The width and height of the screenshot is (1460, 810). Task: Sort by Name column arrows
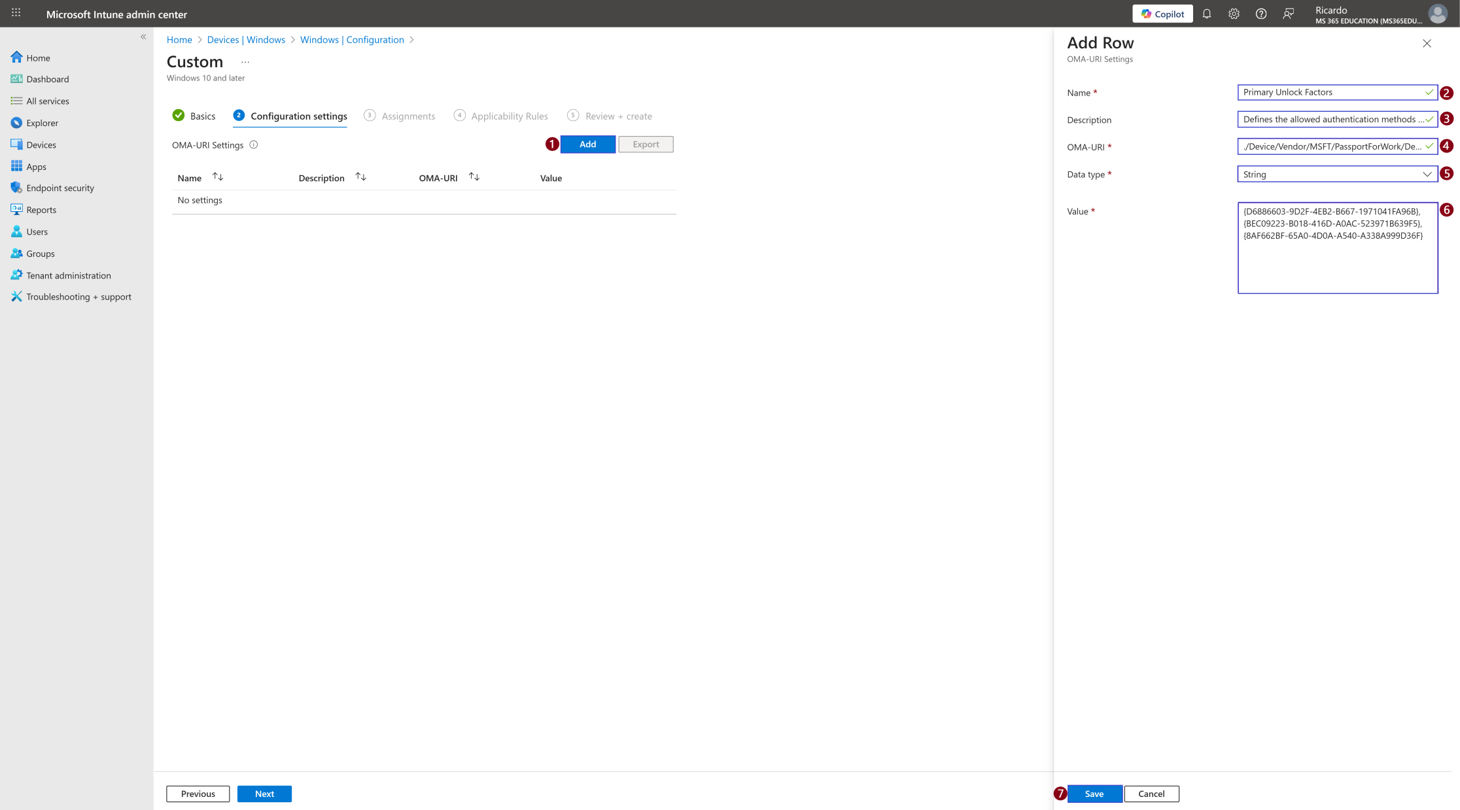click(218, 177)
